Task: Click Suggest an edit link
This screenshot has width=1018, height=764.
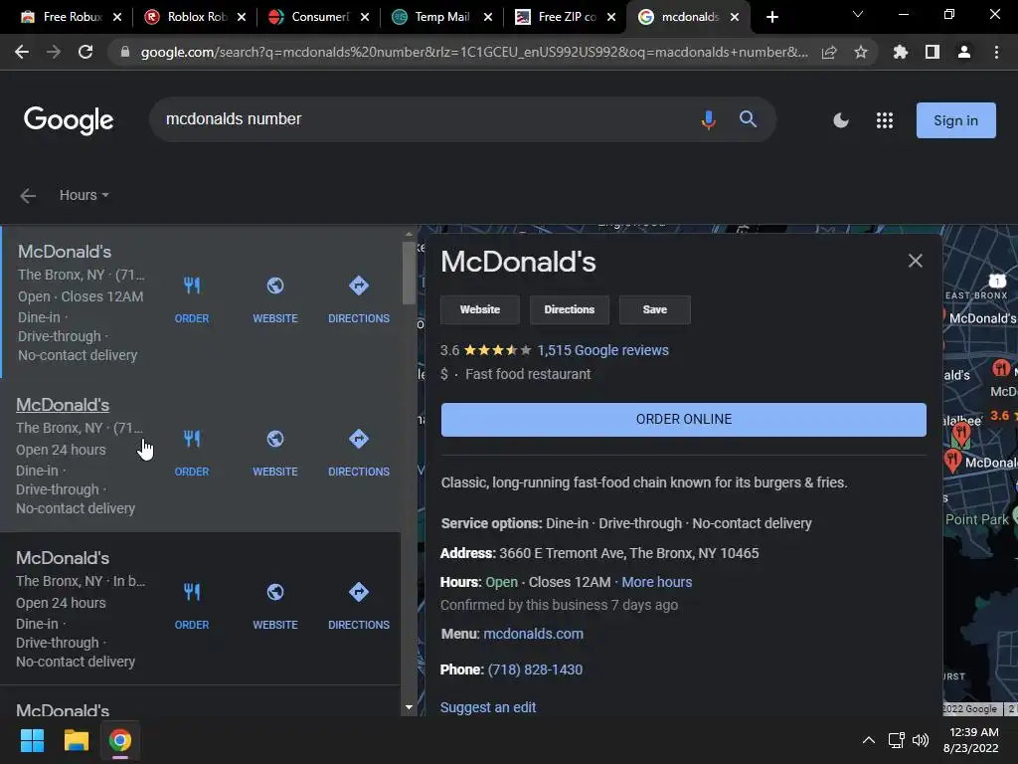Action: coord(487,707)
